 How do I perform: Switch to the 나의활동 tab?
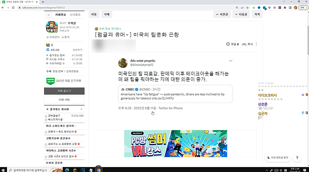[x=75, y=15]
